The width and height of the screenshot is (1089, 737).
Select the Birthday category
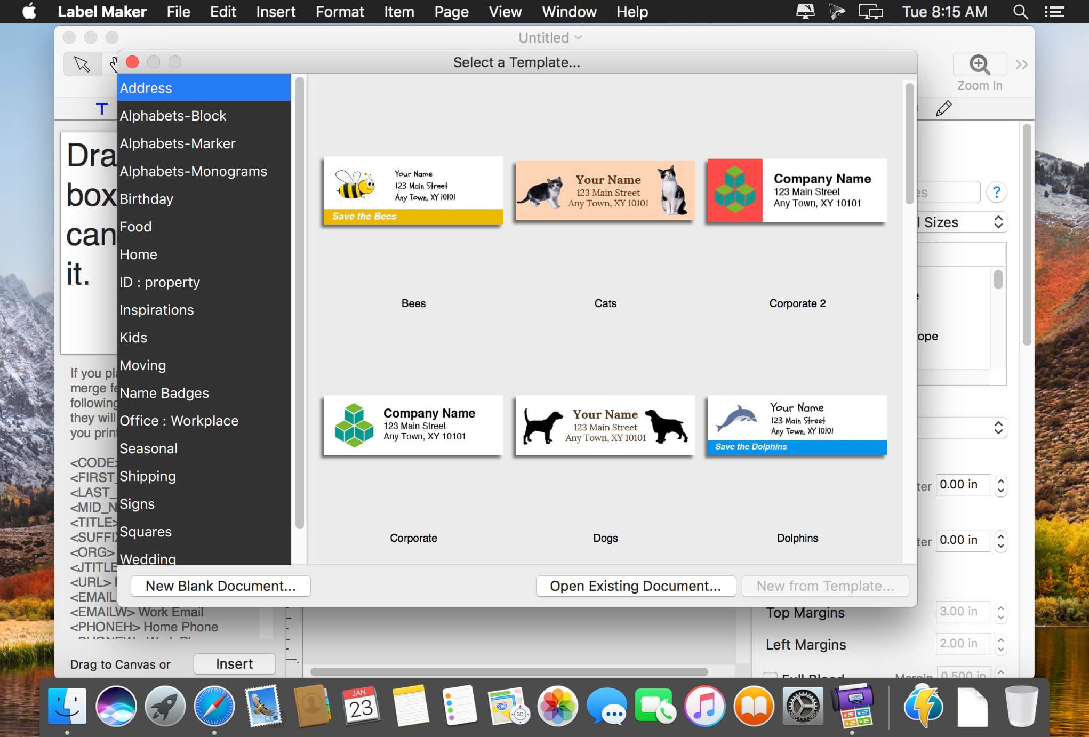coord(204,199)
